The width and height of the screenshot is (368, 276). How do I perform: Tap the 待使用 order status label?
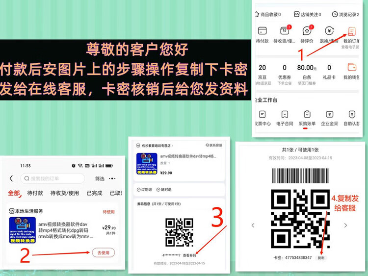(108, 212)
